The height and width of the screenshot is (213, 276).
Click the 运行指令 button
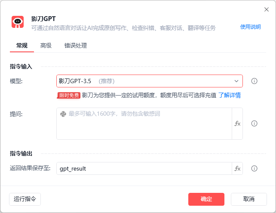[25, 199]
